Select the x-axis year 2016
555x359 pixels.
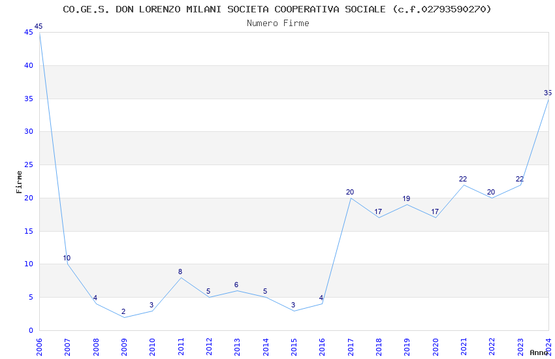(322, 347)
